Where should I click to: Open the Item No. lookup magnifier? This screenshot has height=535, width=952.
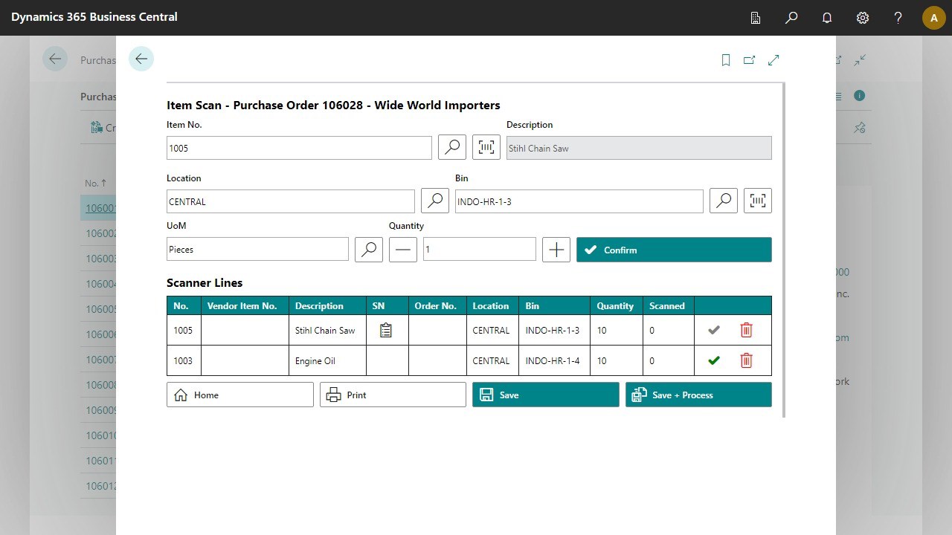451,147
